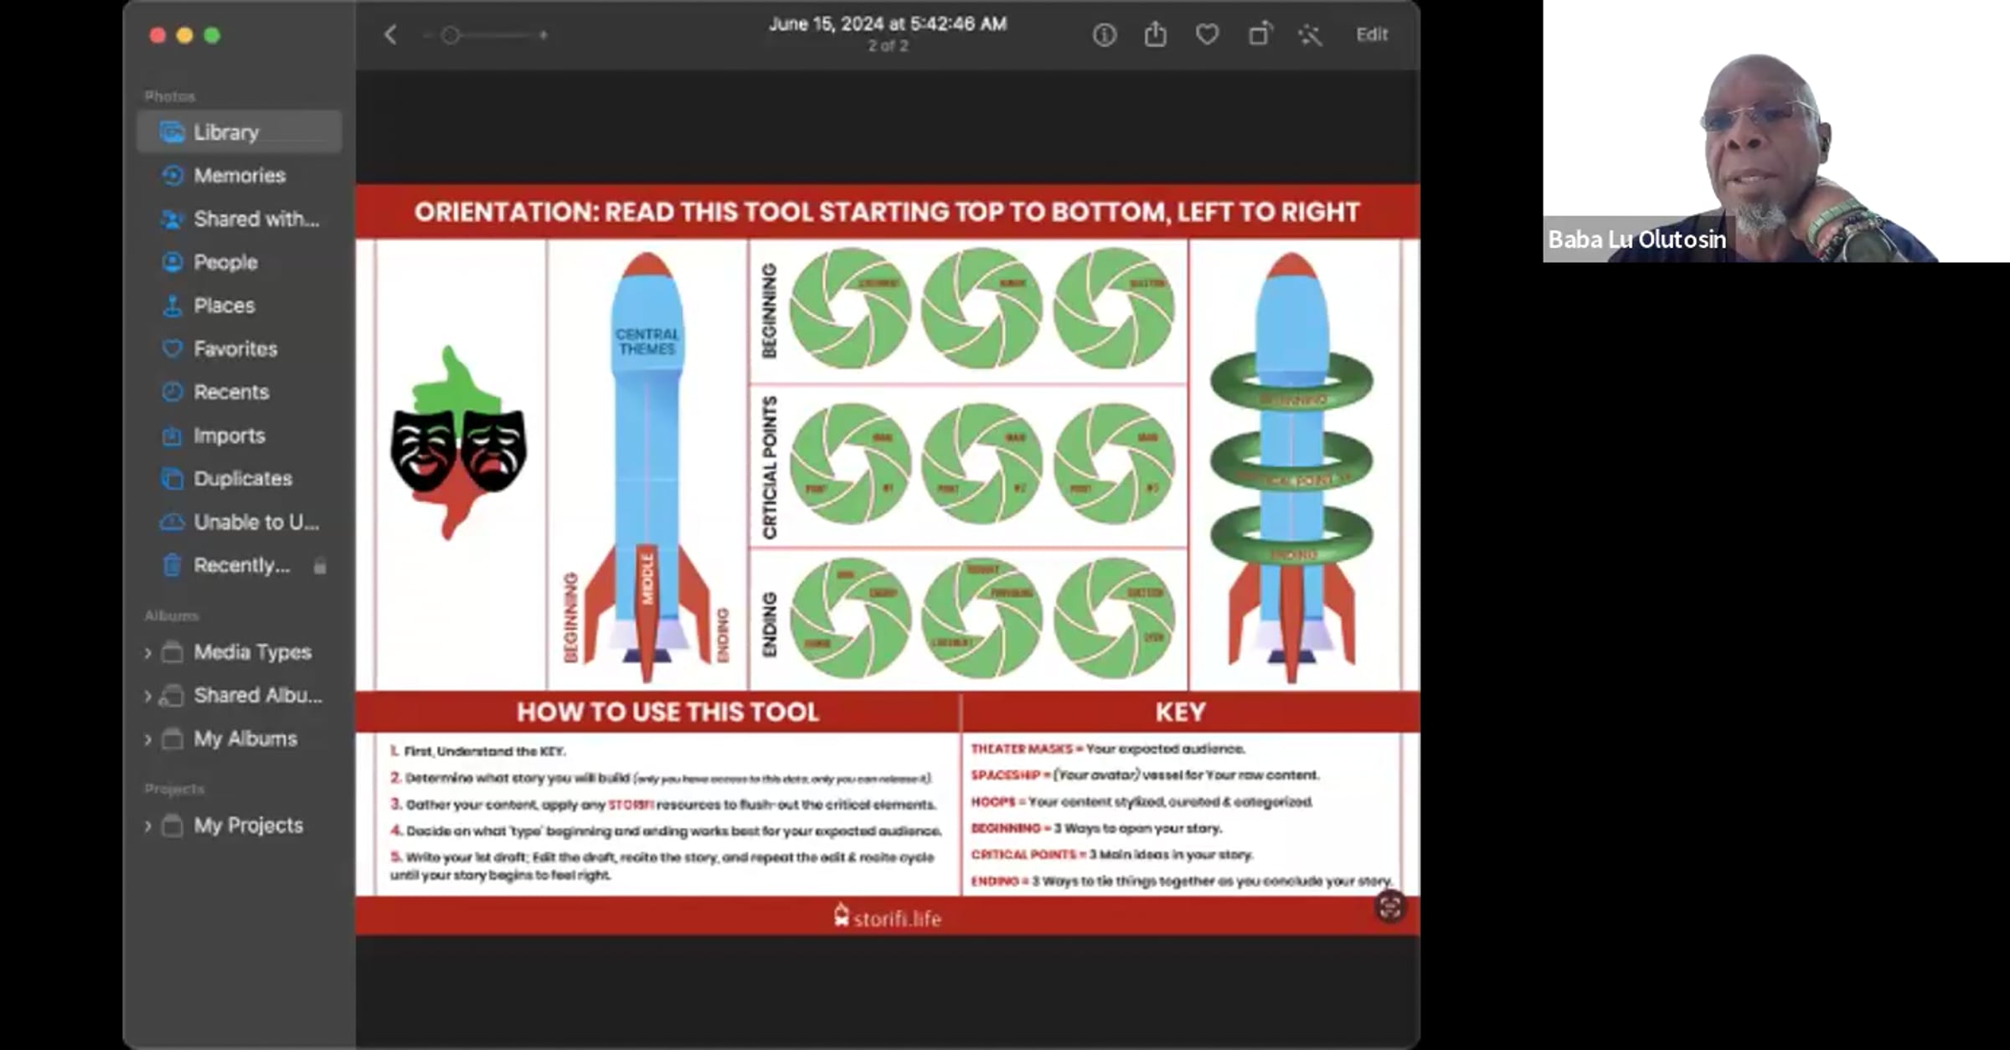
Task: Open the Share menu icon
Action: [1155, 35]
